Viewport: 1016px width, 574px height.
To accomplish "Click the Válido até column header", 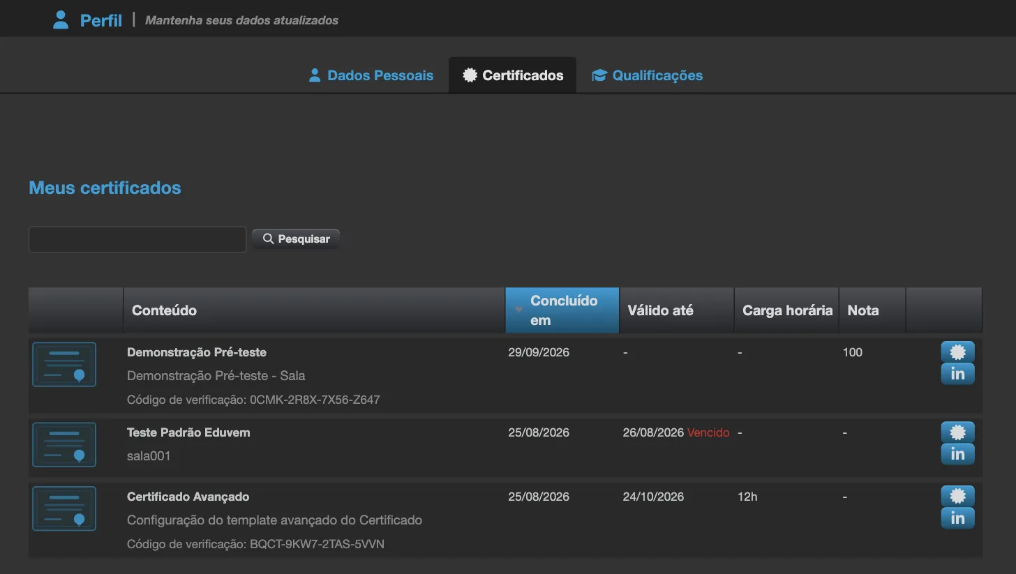I will pyautogui.click(x=676, y=310).
